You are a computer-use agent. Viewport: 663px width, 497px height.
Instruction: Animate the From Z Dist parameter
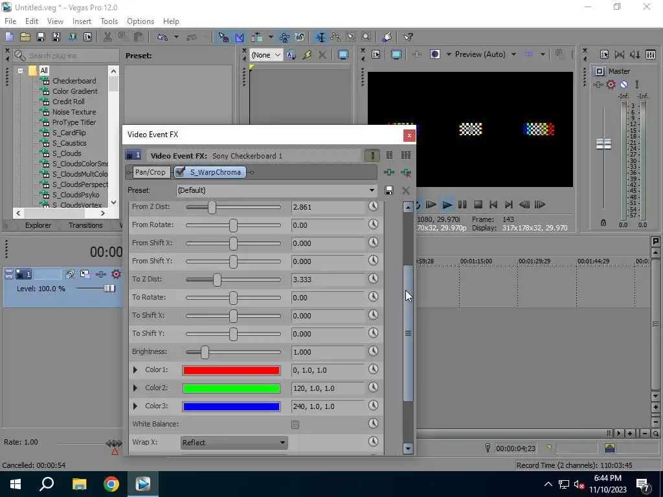[373, 206]
